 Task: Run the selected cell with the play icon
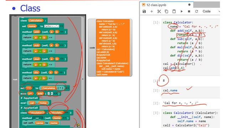[181, 11]
